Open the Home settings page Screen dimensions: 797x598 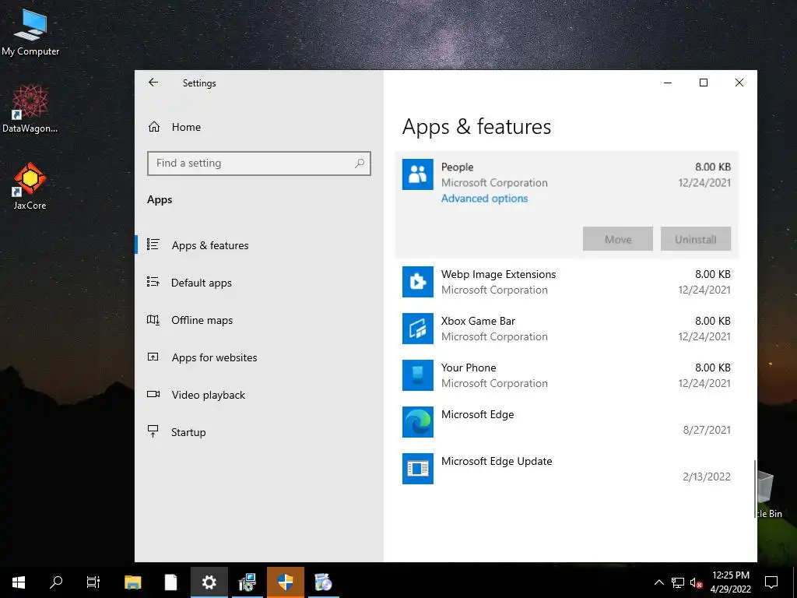click(259, 127)
